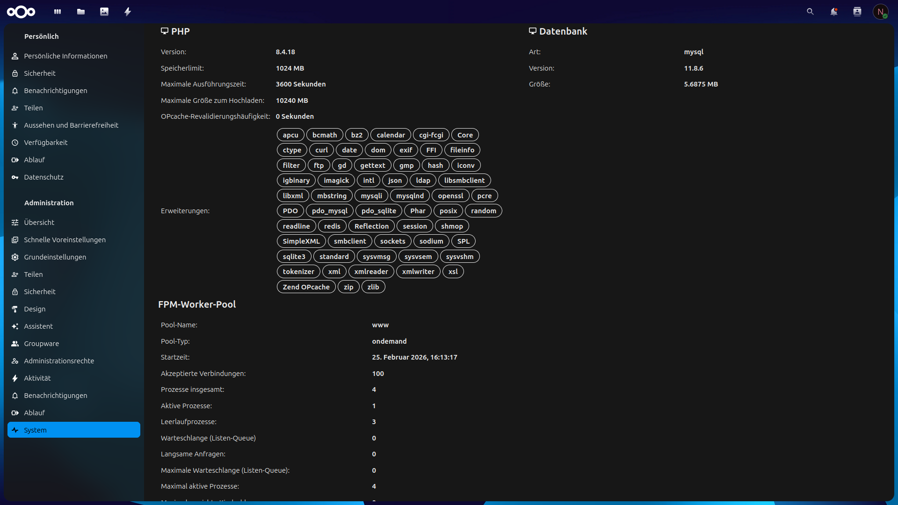Select Aussehen und Barrierefreiheit
898x505 pixels.
click(x=71, y=125)
